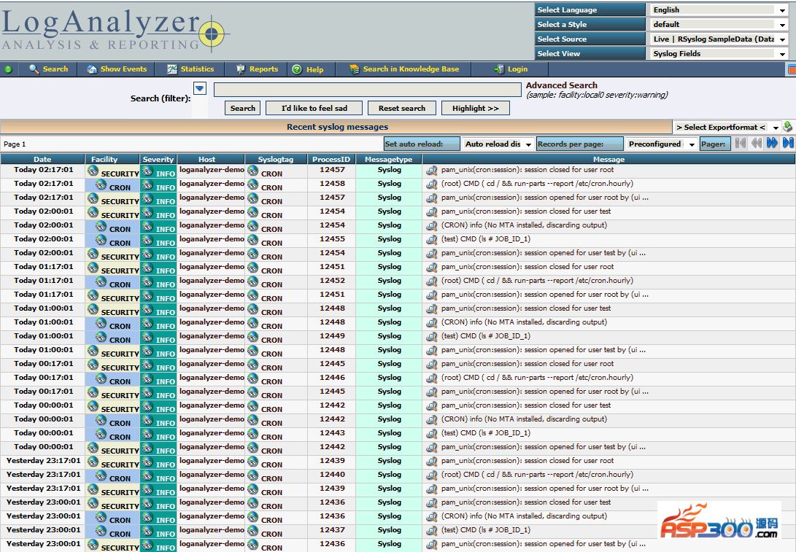Click the message details icon in first row
796x552 pixels.
tap(431, 170)
